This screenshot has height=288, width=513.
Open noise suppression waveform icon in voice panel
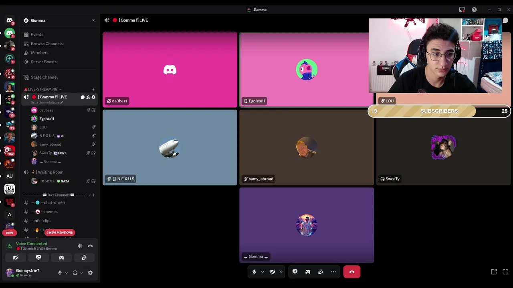point(81,246)
